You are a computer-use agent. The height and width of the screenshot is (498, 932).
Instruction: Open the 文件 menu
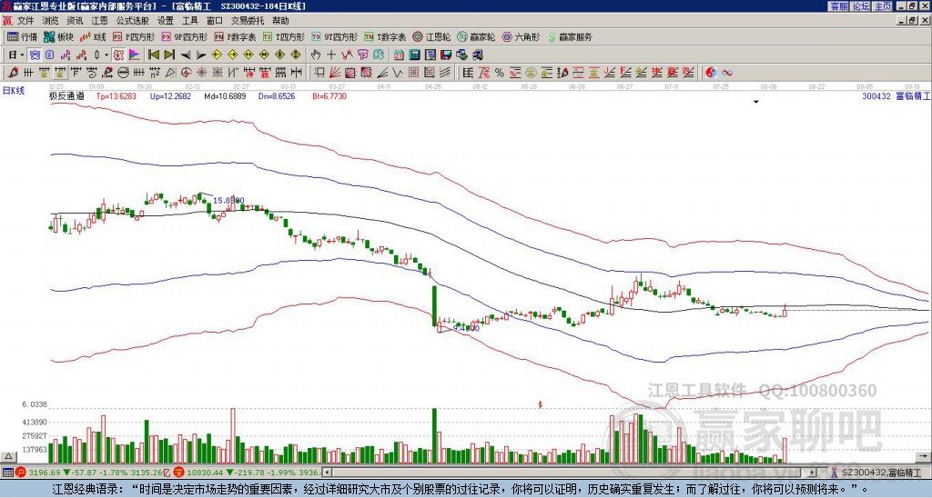pos(25,21)
